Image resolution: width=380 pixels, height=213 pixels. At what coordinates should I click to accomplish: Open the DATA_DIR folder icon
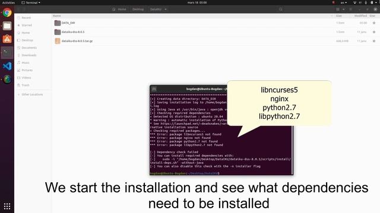click(x=58, y=23)
